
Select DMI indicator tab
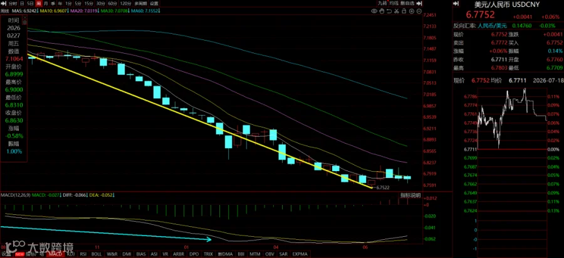[x=127, y=254]
